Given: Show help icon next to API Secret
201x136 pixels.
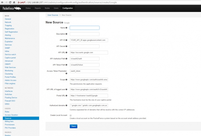Looking at the screenshot, I should pos(66,46).
